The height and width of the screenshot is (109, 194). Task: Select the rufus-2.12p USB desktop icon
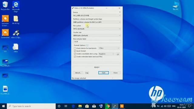click(16, 34)
